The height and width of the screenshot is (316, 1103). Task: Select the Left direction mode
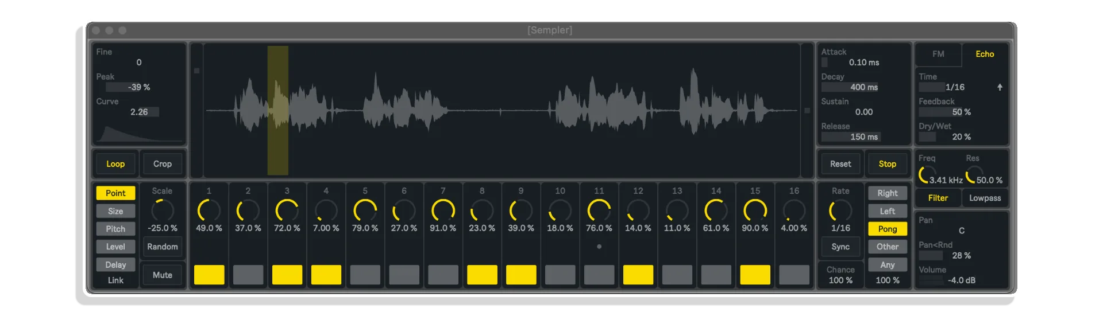[888, 211]
